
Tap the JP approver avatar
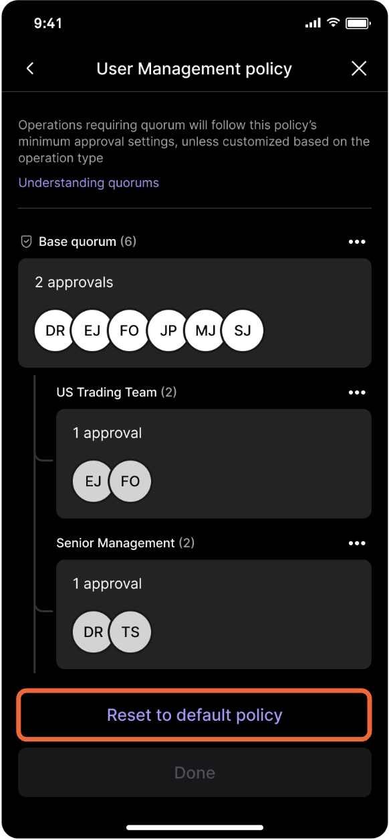pyautogui.click(x=168, y=330)
